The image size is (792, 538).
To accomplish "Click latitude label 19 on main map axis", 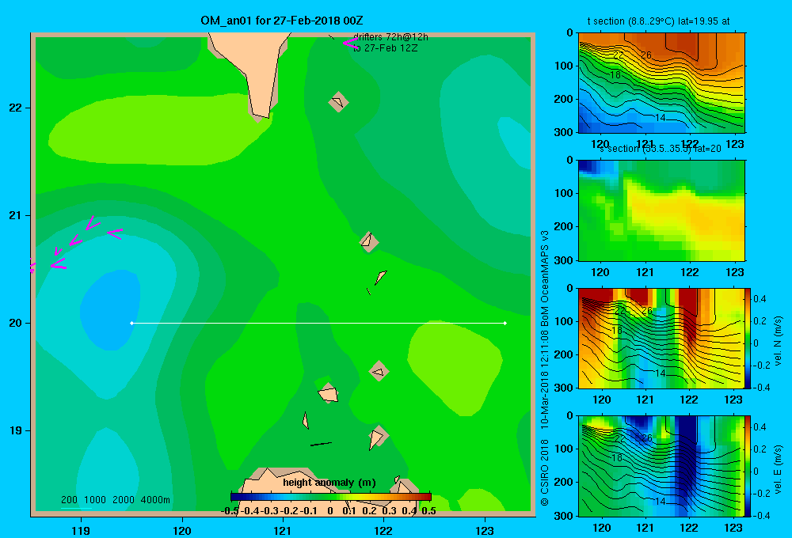I will coord(15,430).
